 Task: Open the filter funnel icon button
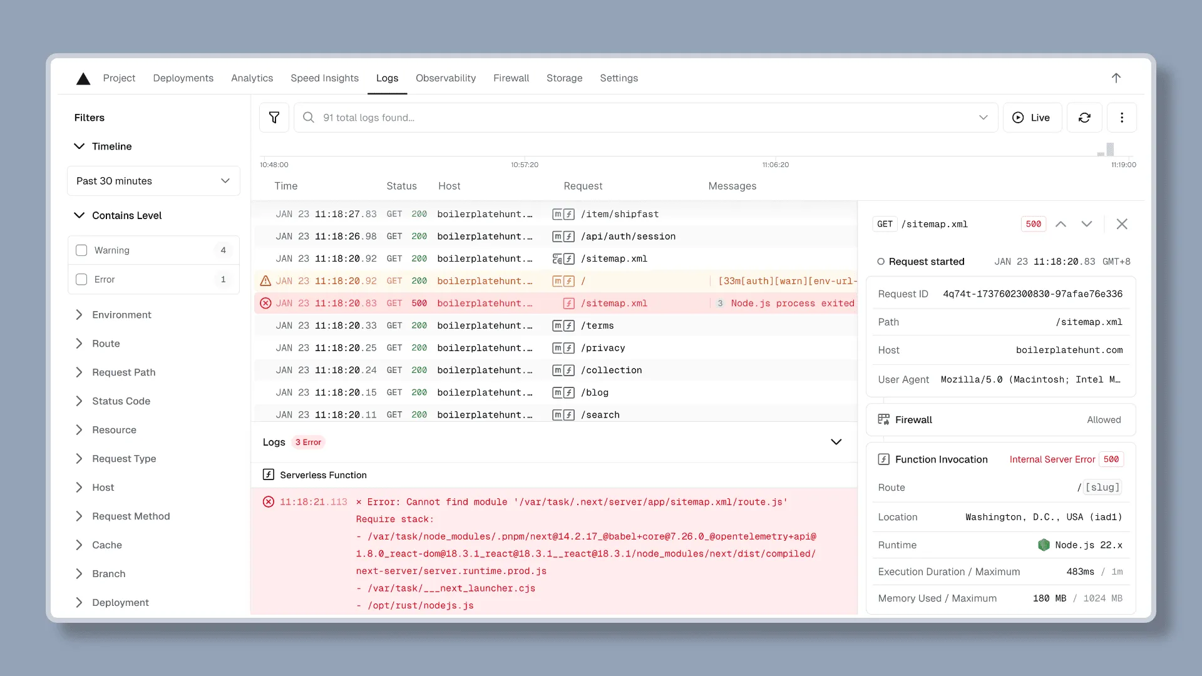tap(274, 118)
